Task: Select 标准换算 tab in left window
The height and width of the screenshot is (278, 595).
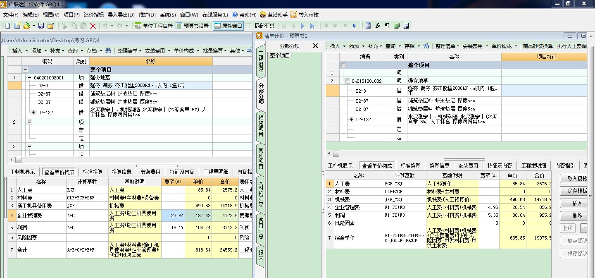Action: click(93, 172)
